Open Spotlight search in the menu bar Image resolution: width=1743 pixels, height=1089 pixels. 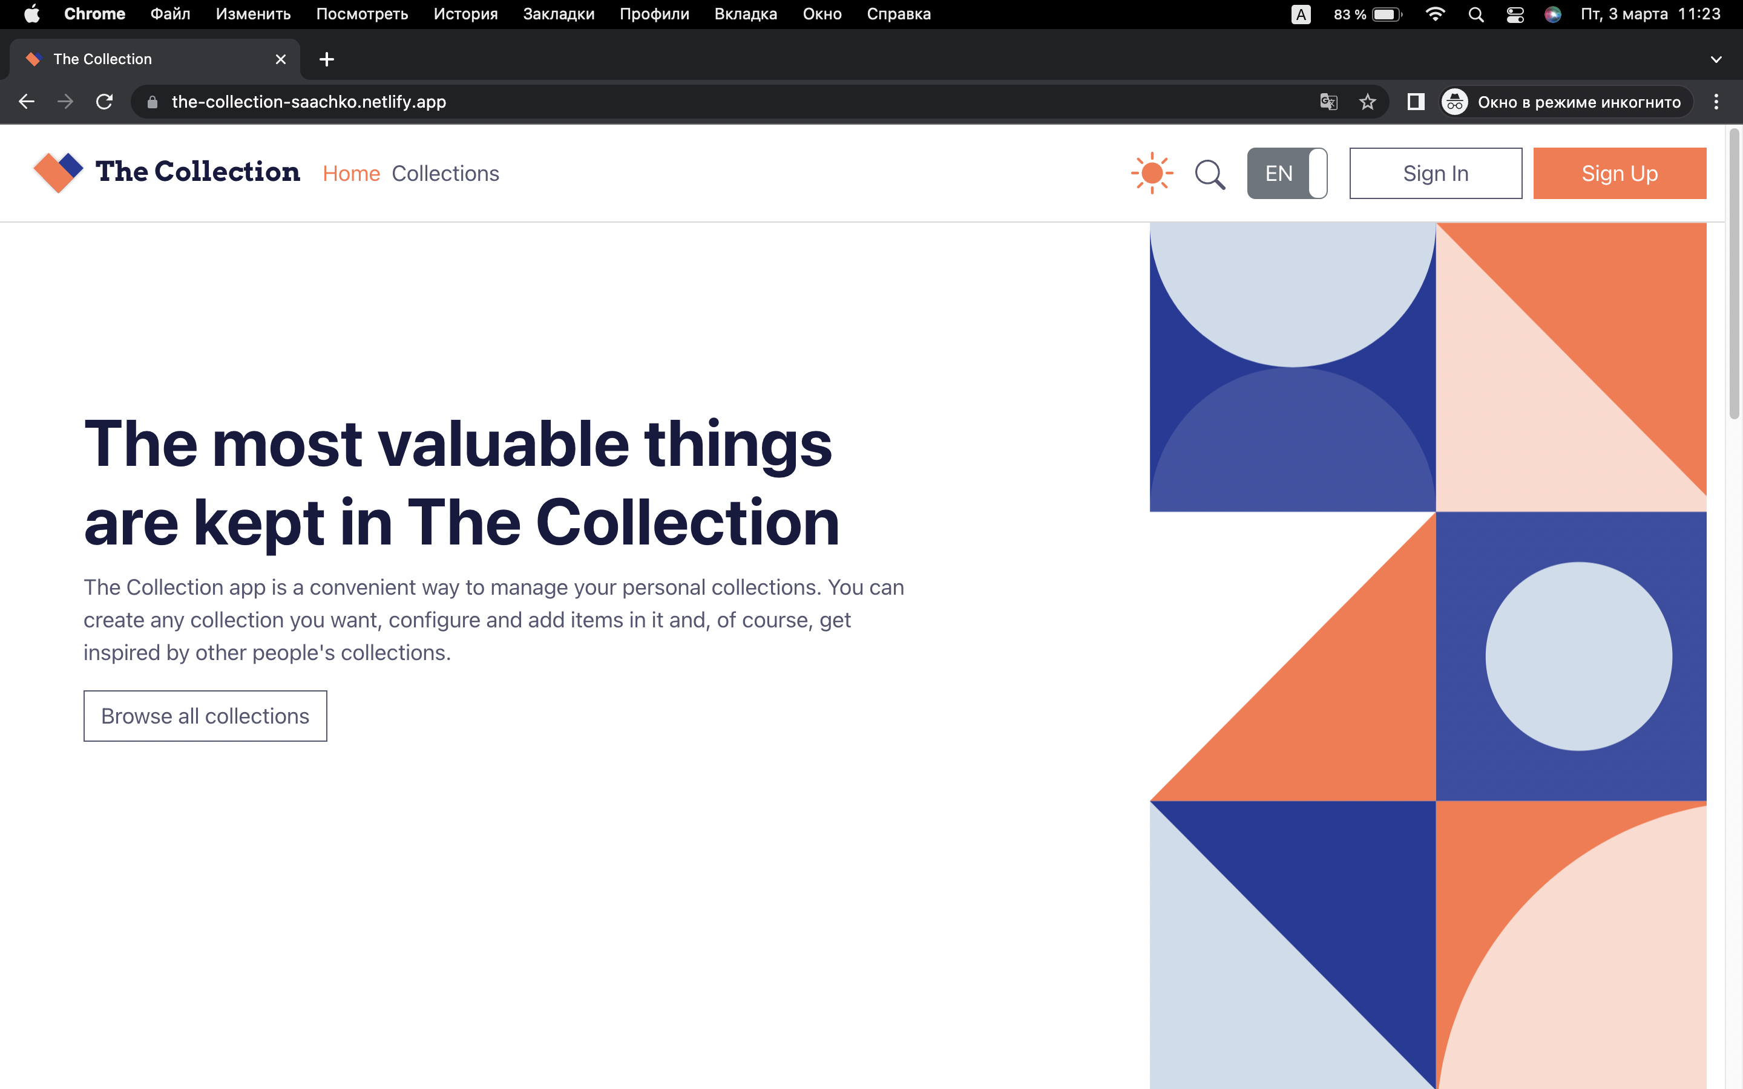pyautogui.click(x=1475, y=14)
